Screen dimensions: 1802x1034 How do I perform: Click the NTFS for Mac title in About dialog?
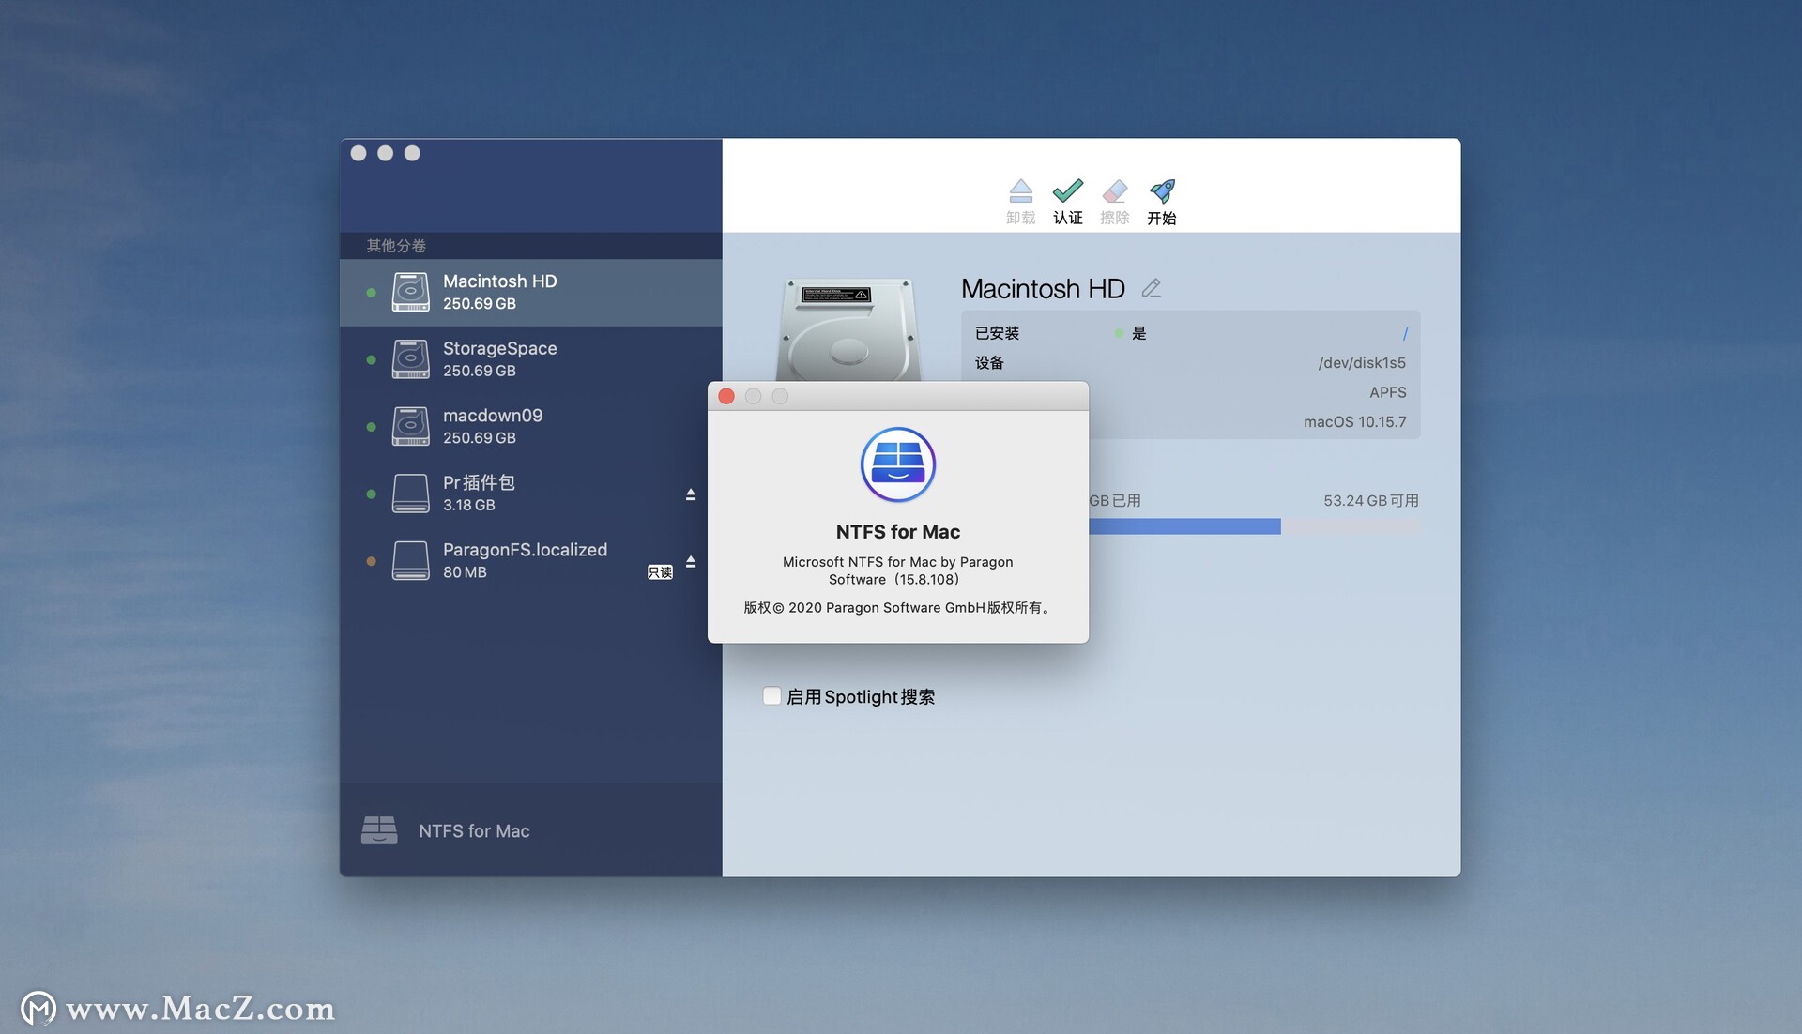(x=898, y=532)
